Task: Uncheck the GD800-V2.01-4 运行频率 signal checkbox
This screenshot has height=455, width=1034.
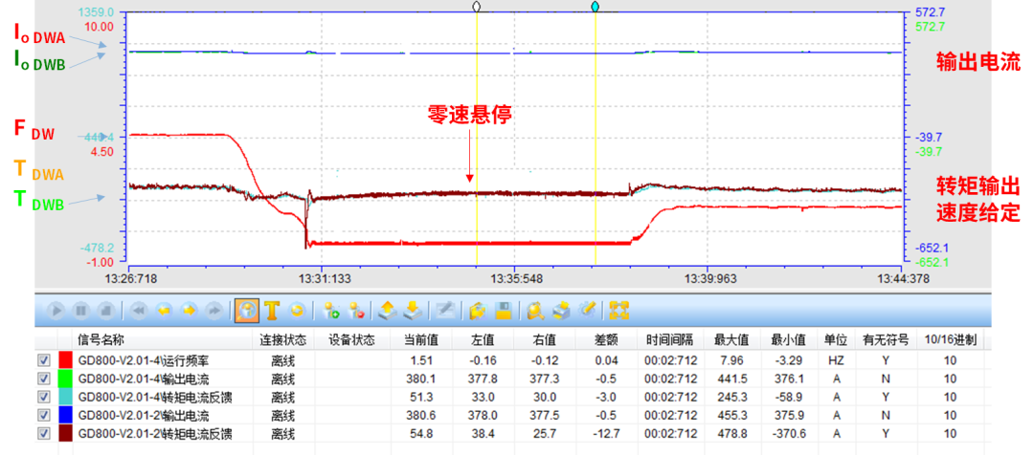Action: pyautogui.click(x=43, y=359)
